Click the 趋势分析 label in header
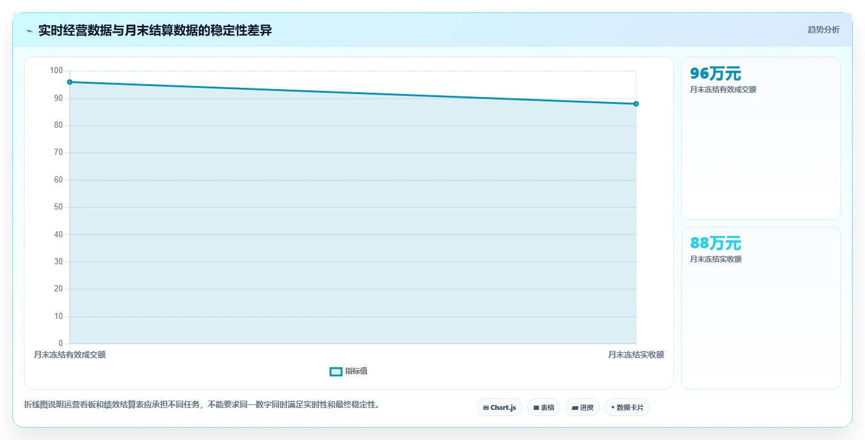 coord(823,29)
